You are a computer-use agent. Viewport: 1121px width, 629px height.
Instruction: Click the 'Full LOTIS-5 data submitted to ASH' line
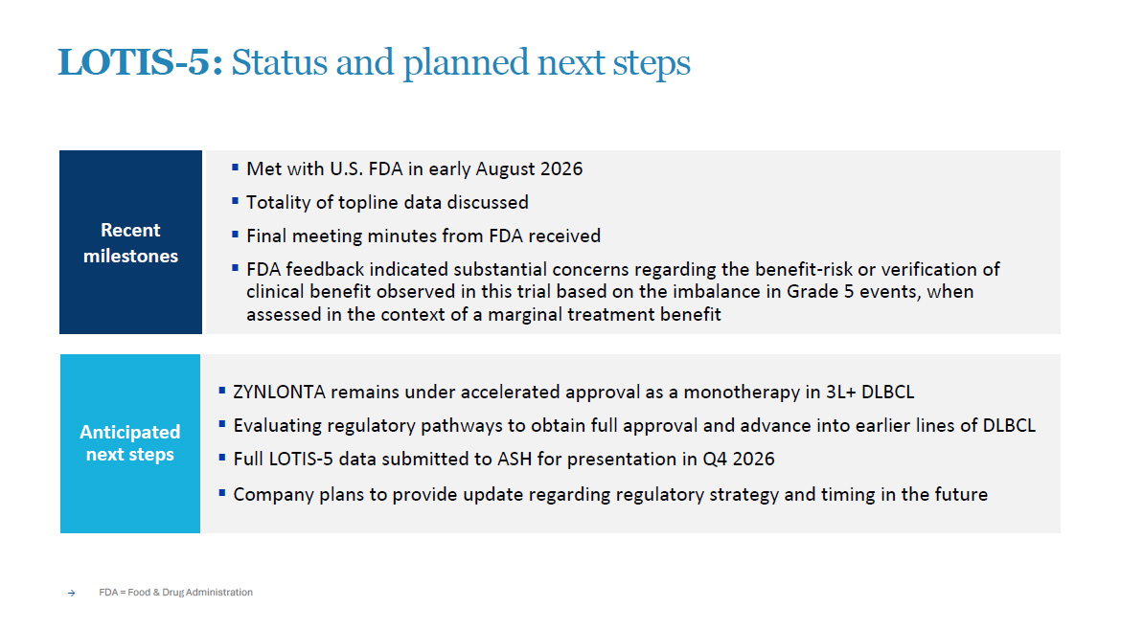(x=504, y=459)
